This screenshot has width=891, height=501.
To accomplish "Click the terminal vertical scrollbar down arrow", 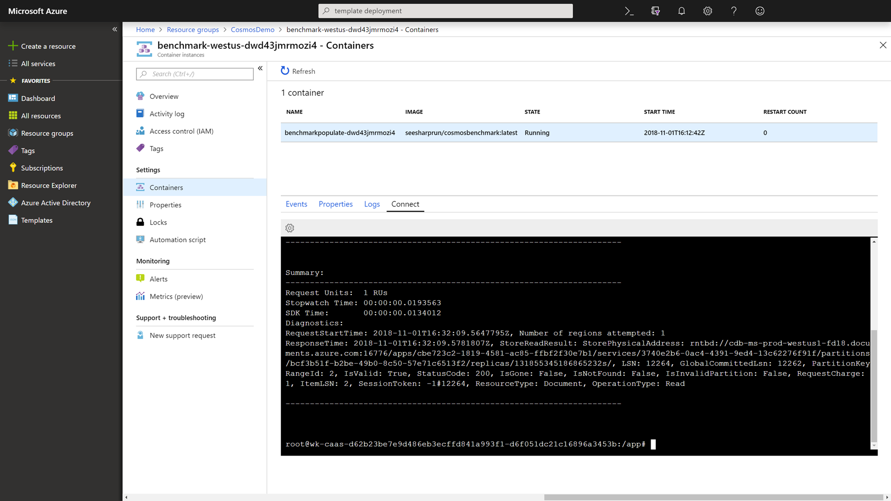I will tap(874, 445).
